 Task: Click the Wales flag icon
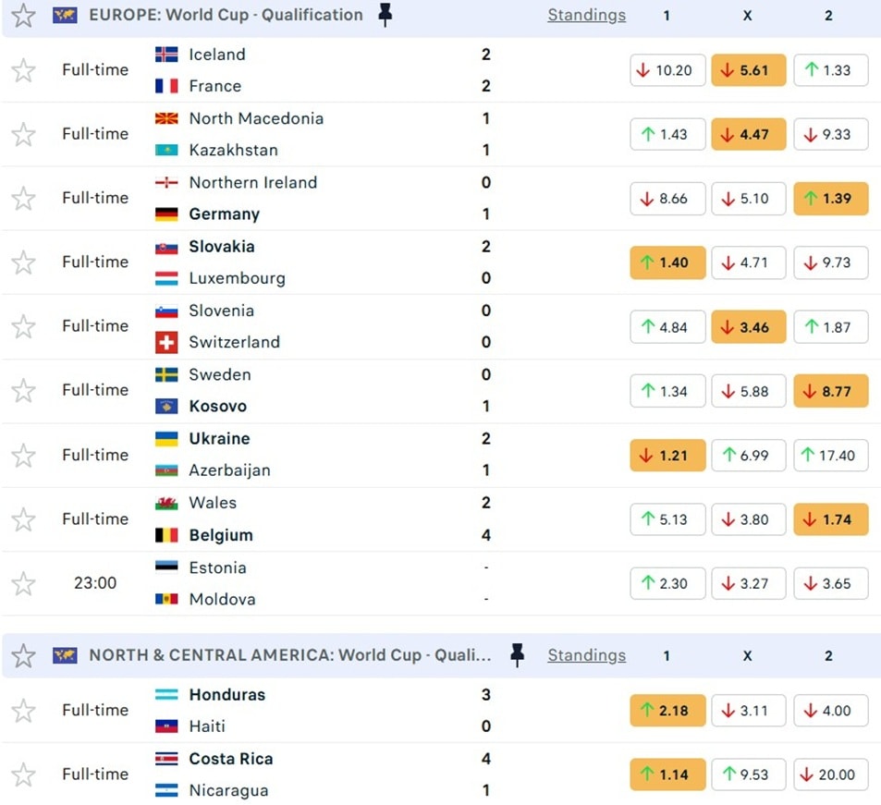click(x=166, y=503)
